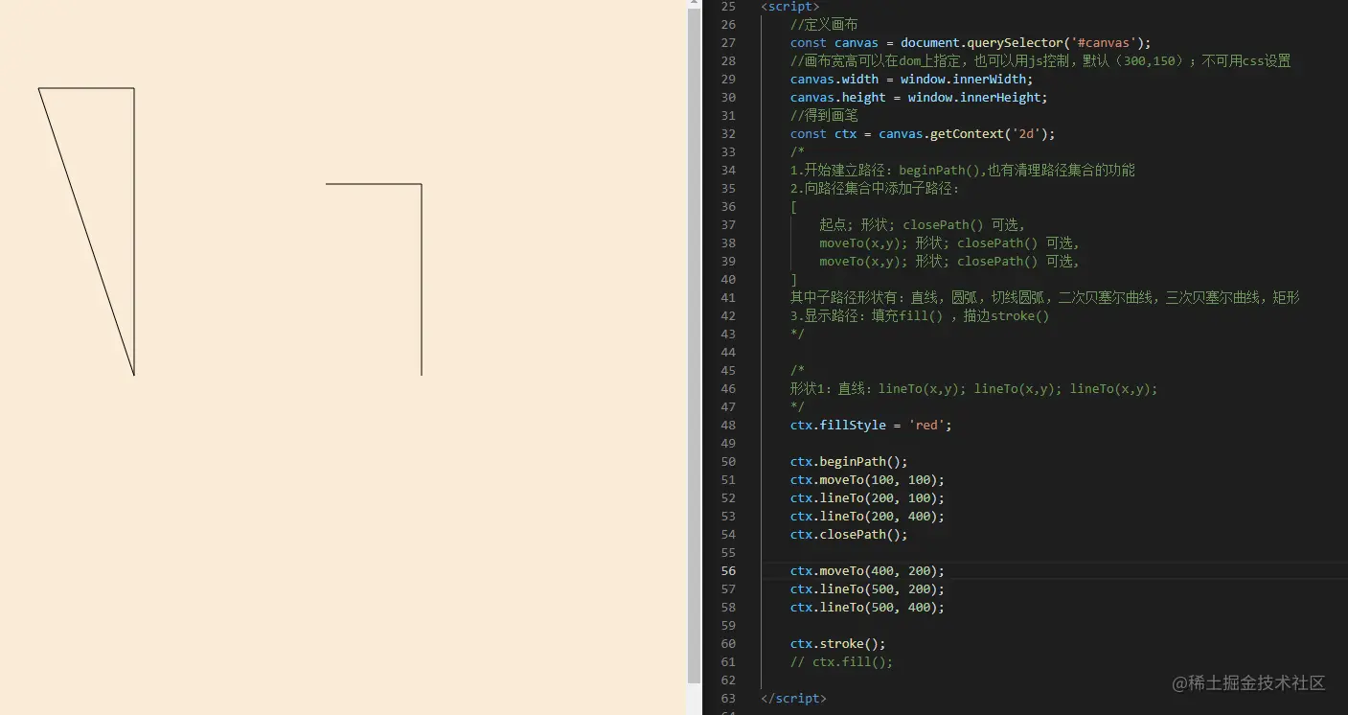Click the line 'ctx.closePath();'
Viewport: 1348px width, 715px height.
click(849, 535)
